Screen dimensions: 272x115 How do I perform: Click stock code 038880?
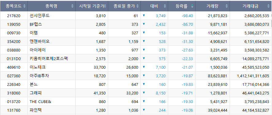click(x=14, y=50)
